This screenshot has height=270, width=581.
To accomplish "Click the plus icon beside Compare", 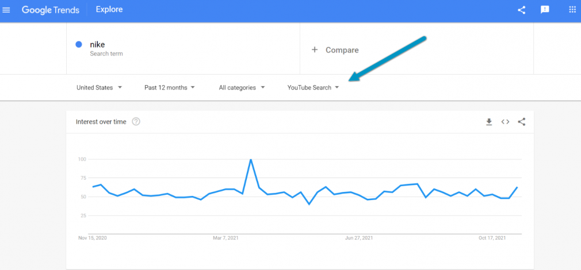I will [315, 49].
